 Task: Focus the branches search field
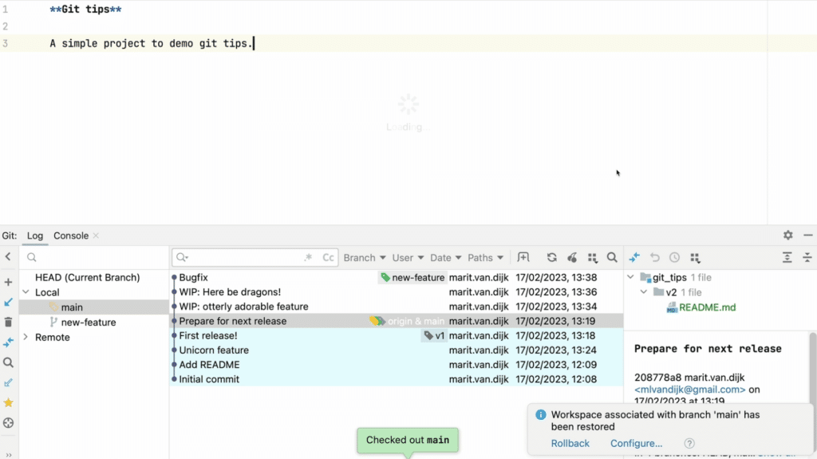click(x=94, y=257)
